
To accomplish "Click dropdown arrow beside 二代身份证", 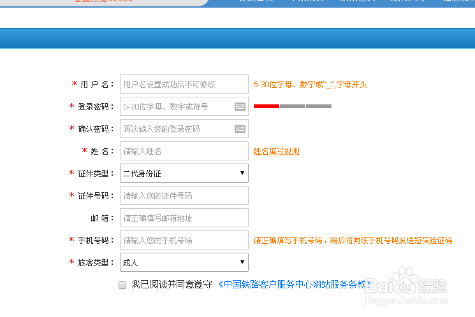I will click(x=242, y=173).
